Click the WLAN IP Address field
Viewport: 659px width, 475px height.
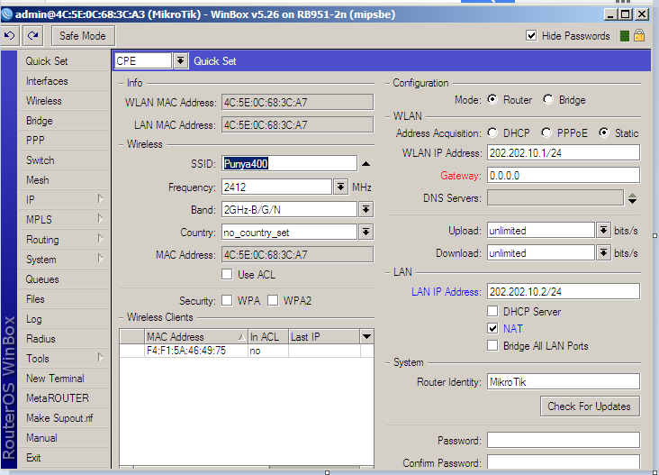pos(564,152)
